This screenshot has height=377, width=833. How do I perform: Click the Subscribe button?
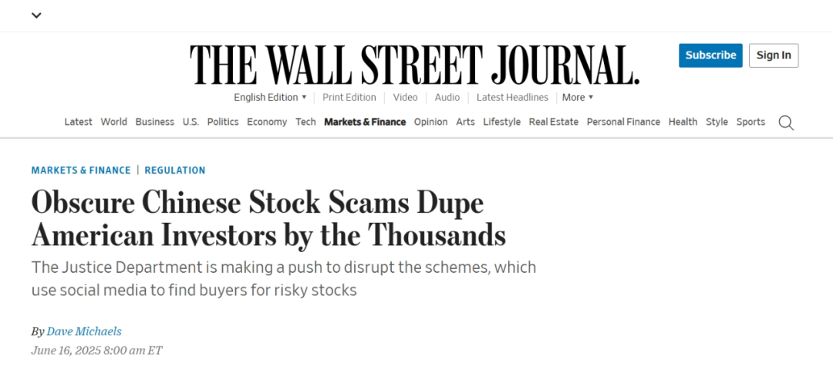pyautogui.click(x=710, y=56)
